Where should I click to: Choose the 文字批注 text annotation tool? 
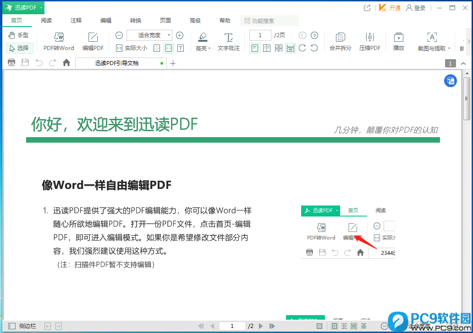229,42
